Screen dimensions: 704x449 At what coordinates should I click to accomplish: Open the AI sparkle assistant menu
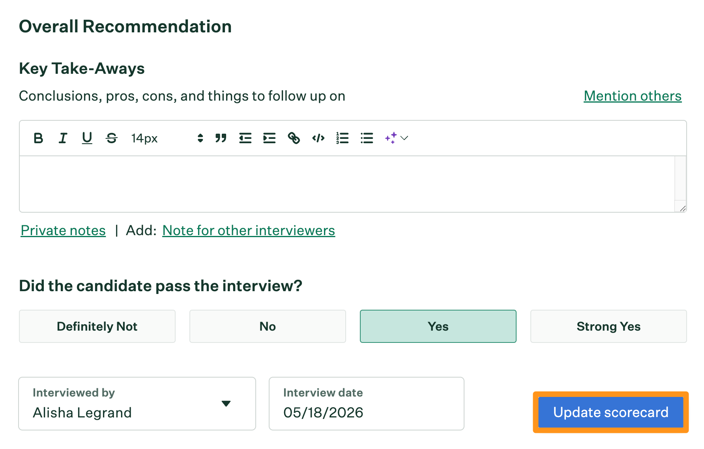(396, 138)
